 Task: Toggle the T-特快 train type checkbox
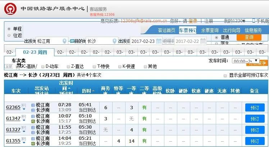coord(94,67)
